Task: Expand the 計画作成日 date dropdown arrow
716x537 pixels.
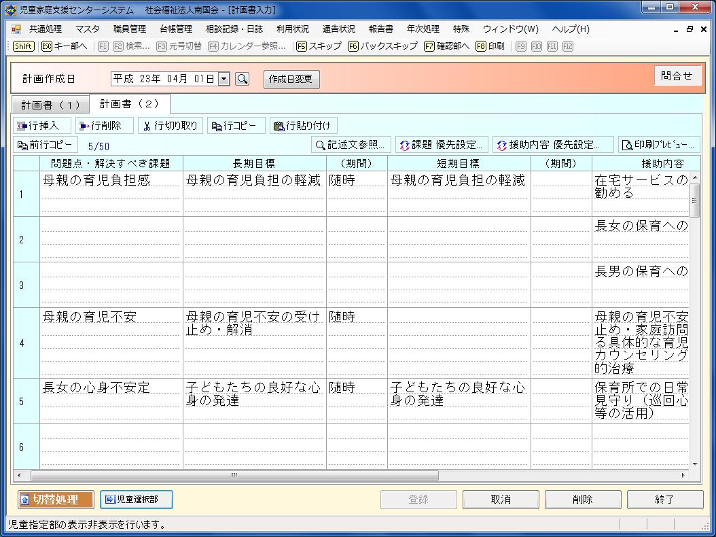Action: click(224, 79)
